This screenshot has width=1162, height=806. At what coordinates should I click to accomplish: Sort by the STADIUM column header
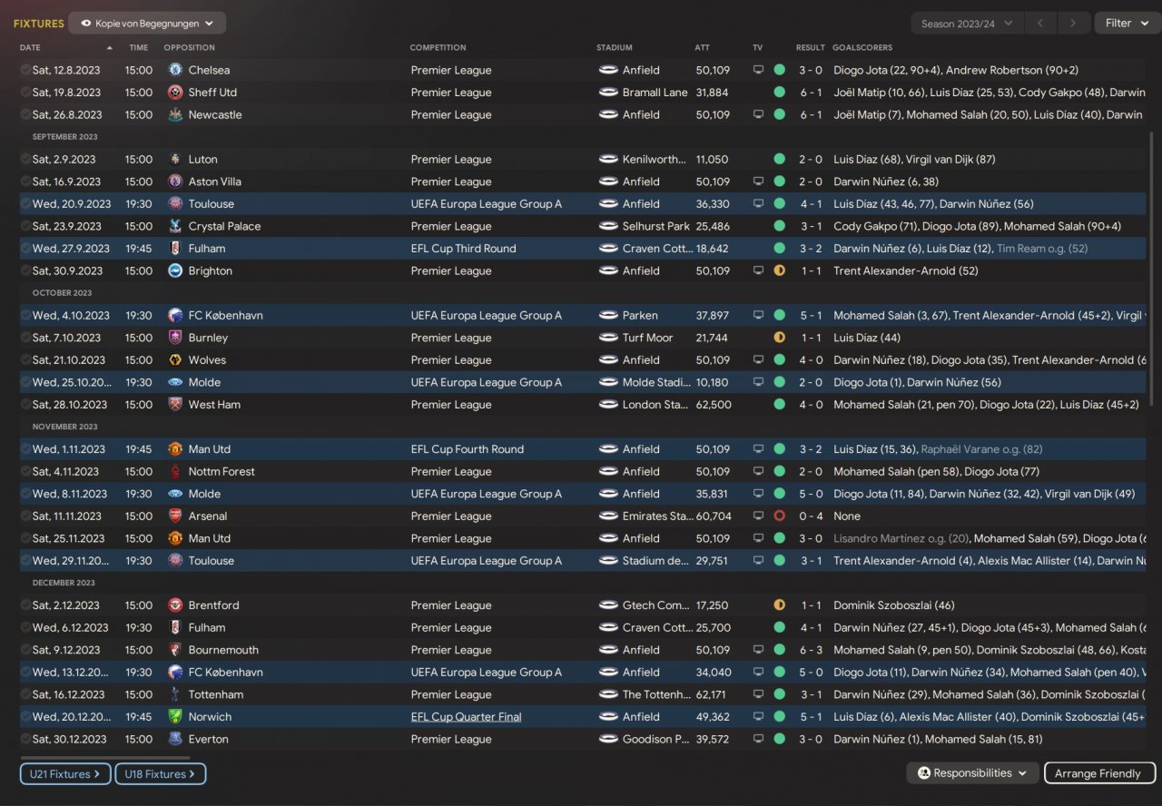click(615, 47)
